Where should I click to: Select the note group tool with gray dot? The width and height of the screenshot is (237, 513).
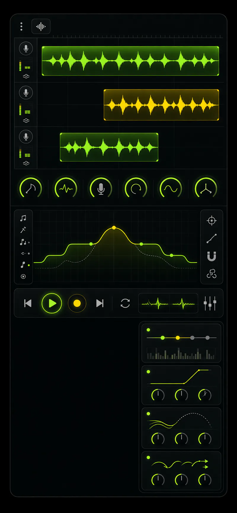click(24, 242)
